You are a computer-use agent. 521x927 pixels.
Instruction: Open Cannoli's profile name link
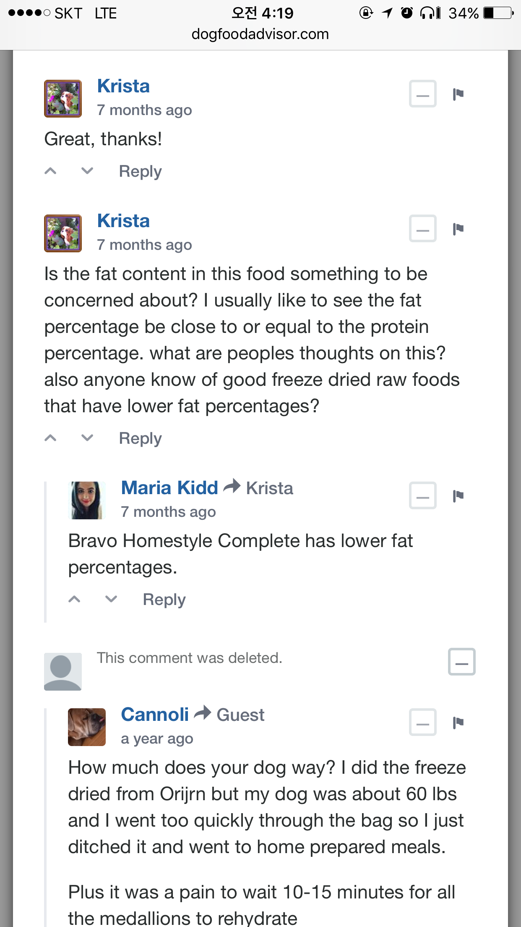155,715
